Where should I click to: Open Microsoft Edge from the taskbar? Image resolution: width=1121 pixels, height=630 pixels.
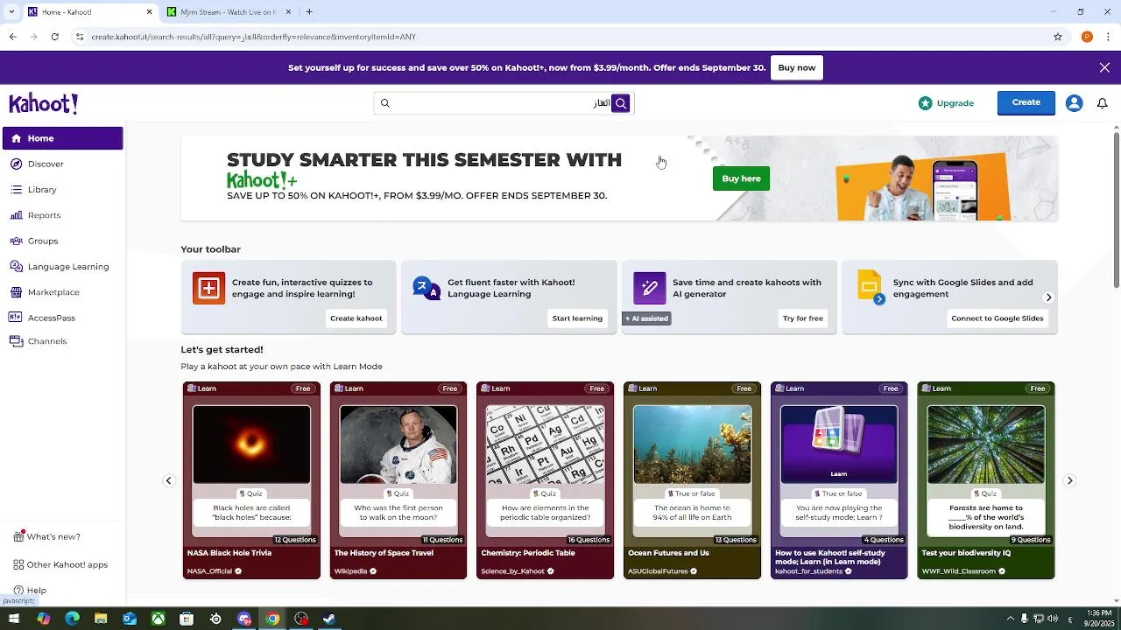click(72, 619)
